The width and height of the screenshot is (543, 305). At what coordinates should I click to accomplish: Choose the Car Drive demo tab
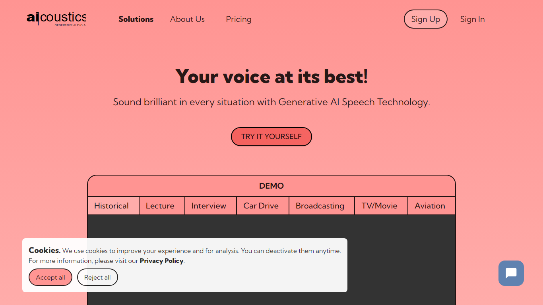pyautogui.click(x=261, y=206)
